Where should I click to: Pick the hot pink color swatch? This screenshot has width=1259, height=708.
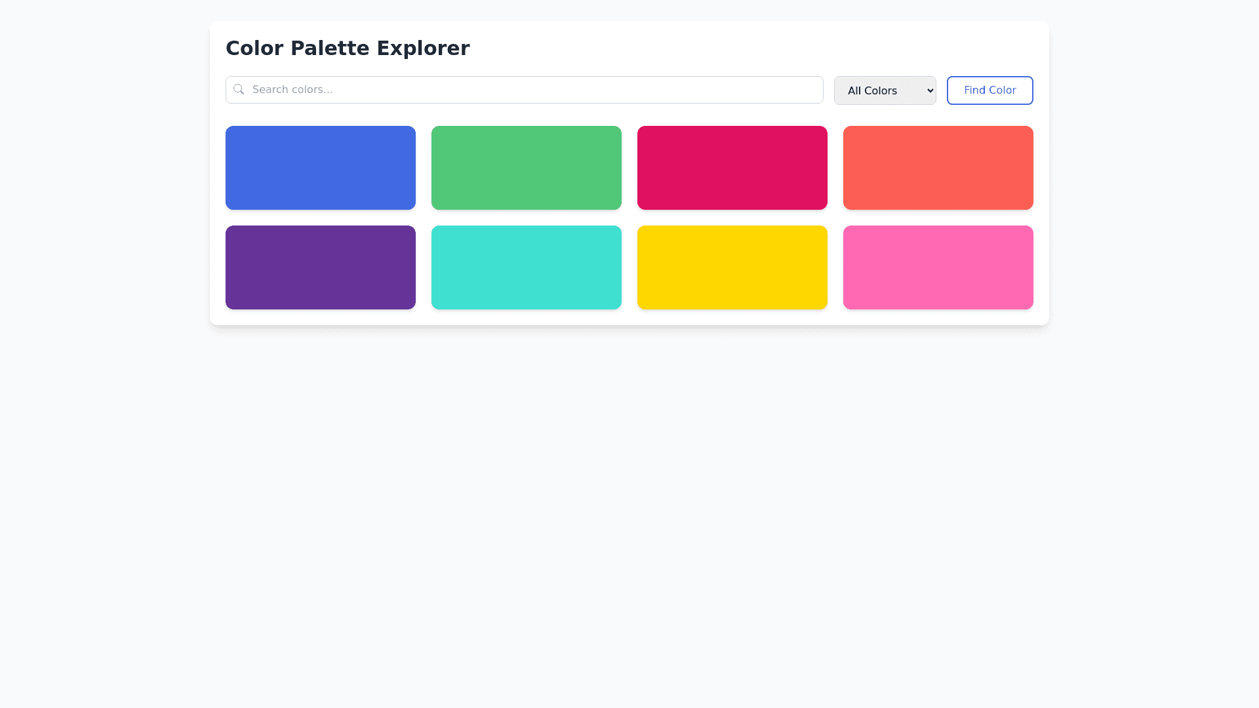938,267
